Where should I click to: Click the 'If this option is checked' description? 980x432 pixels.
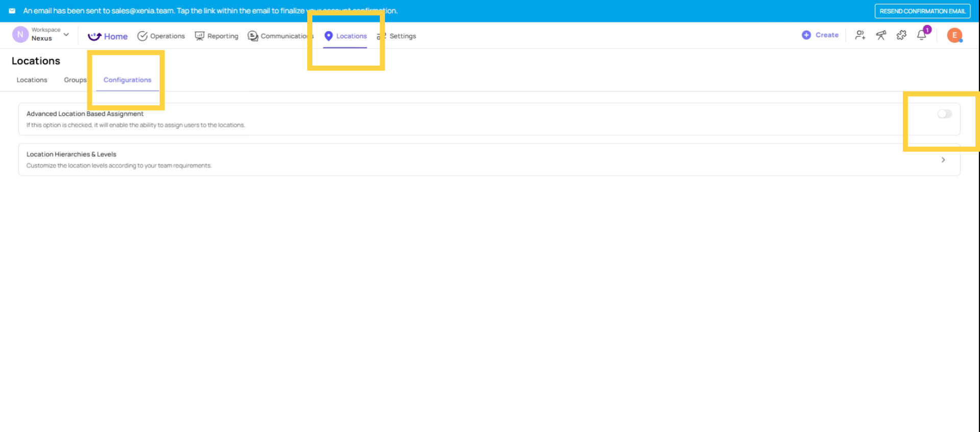point(136,125)
